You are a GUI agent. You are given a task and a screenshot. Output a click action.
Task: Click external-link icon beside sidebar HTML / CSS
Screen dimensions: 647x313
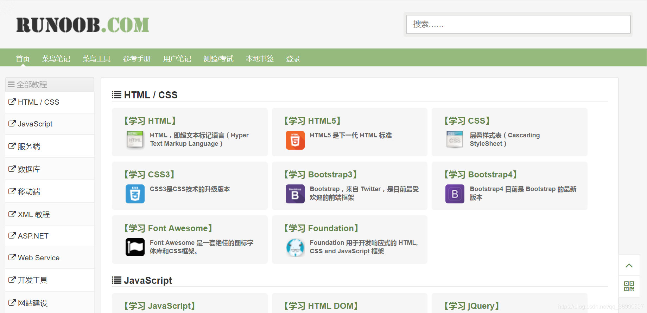coord(12,102)
